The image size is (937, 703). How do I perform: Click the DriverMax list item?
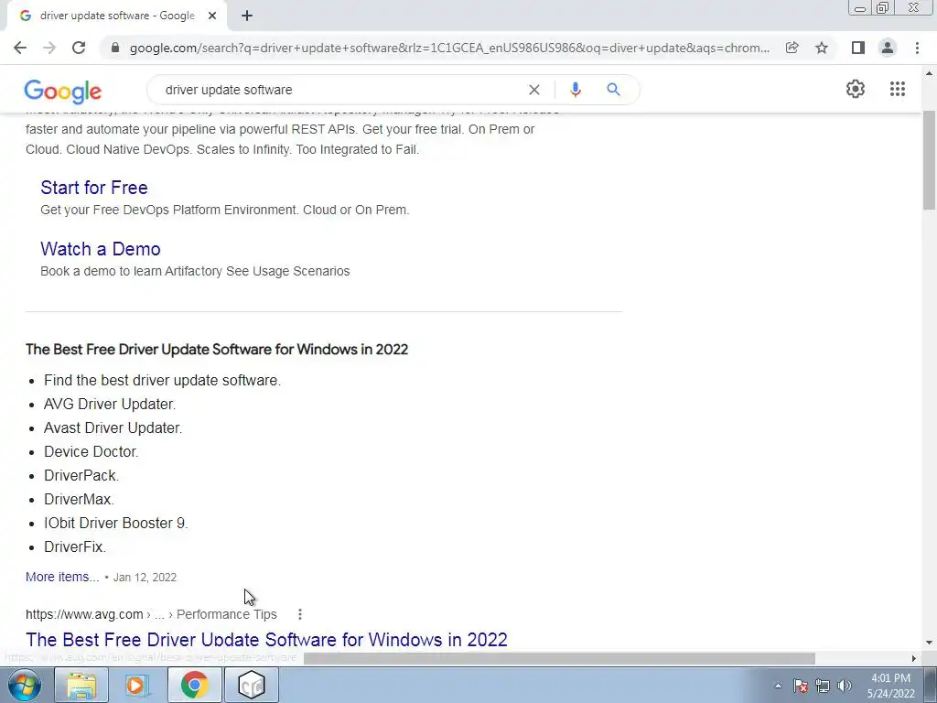point(79,499)
